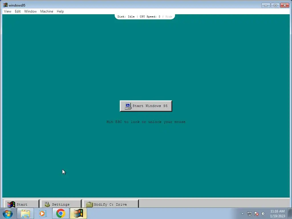This screenshot has width=292, height=219.
Task: Open the Help menu
Action: click(60, 11)
